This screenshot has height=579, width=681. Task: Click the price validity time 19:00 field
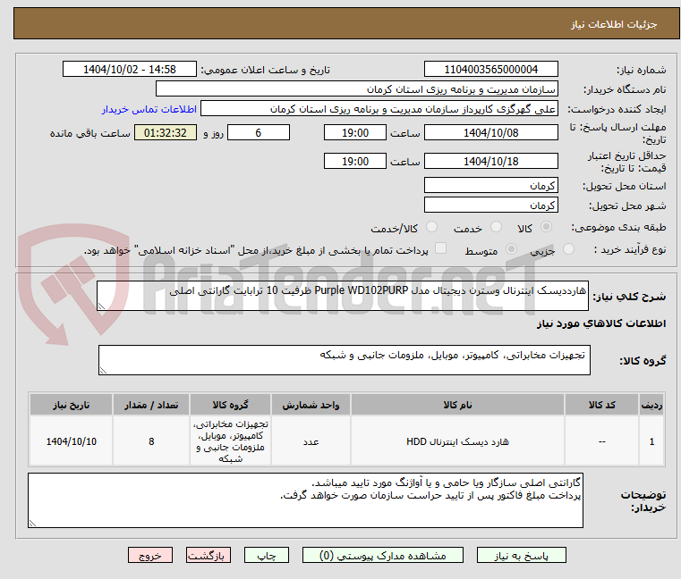point(355,162)
